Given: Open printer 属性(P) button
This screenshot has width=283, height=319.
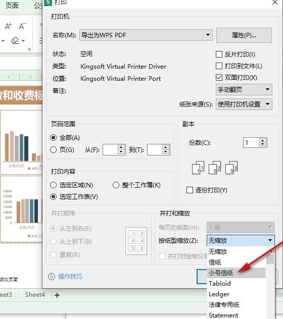Looking at the screenshot, I should click(244, 35).
